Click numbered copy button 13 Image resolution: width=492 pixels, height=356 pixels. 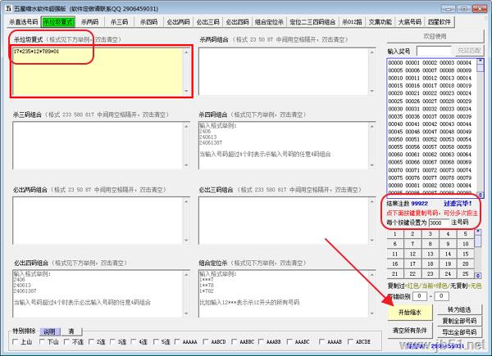pos(430,254)
